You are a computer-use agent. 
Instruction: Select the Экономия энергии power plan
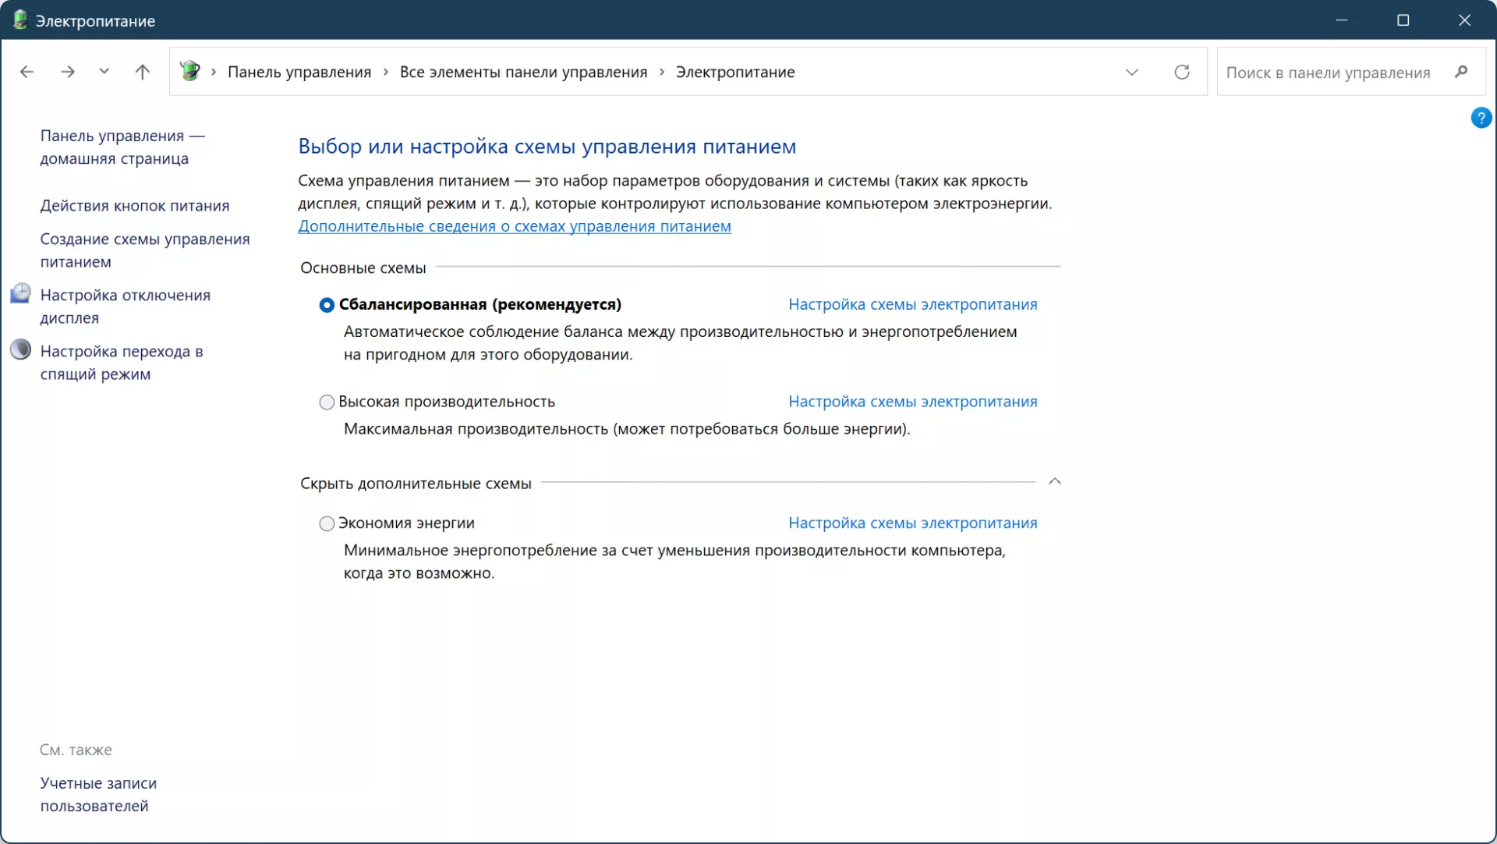[327, 523]
